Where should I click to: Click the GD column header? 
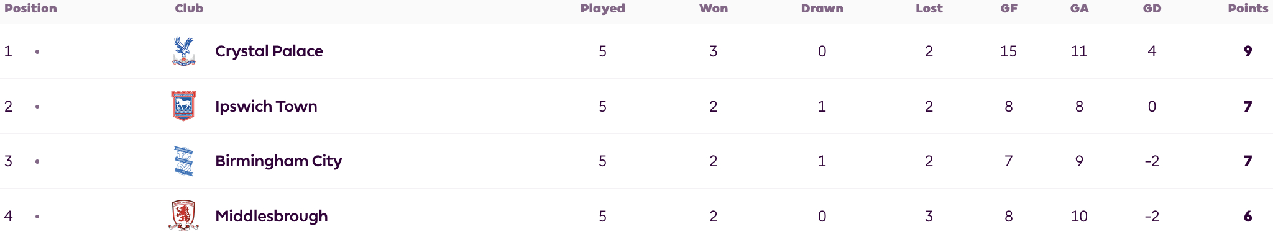click(x=1152, y=8)
